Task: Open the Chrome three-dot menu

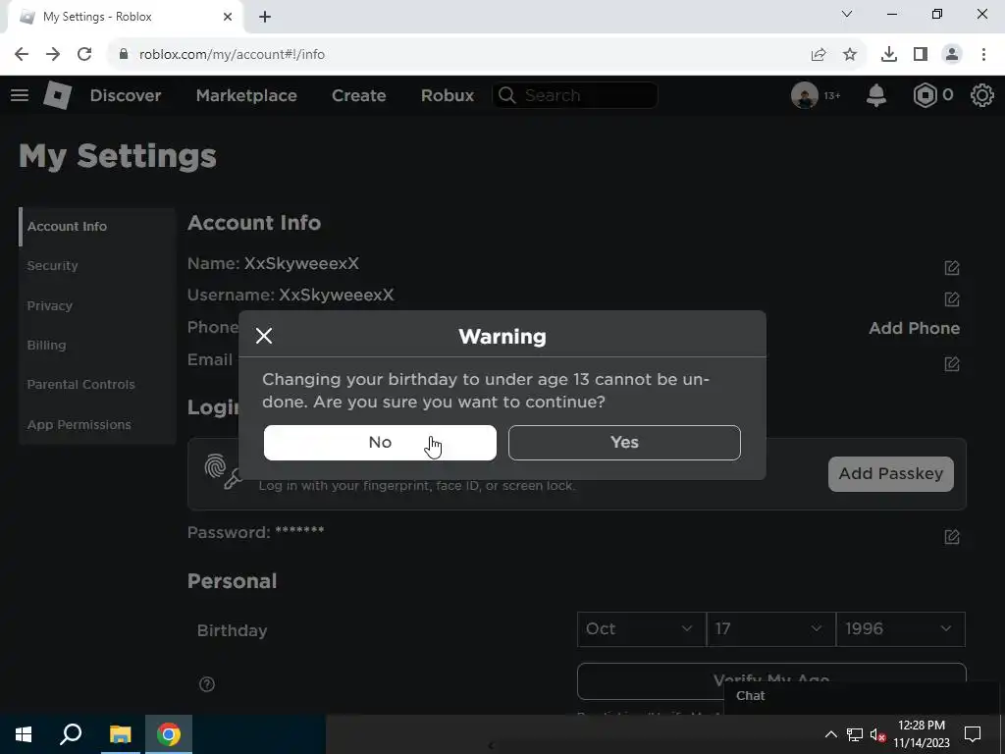Action: (983, 55)
